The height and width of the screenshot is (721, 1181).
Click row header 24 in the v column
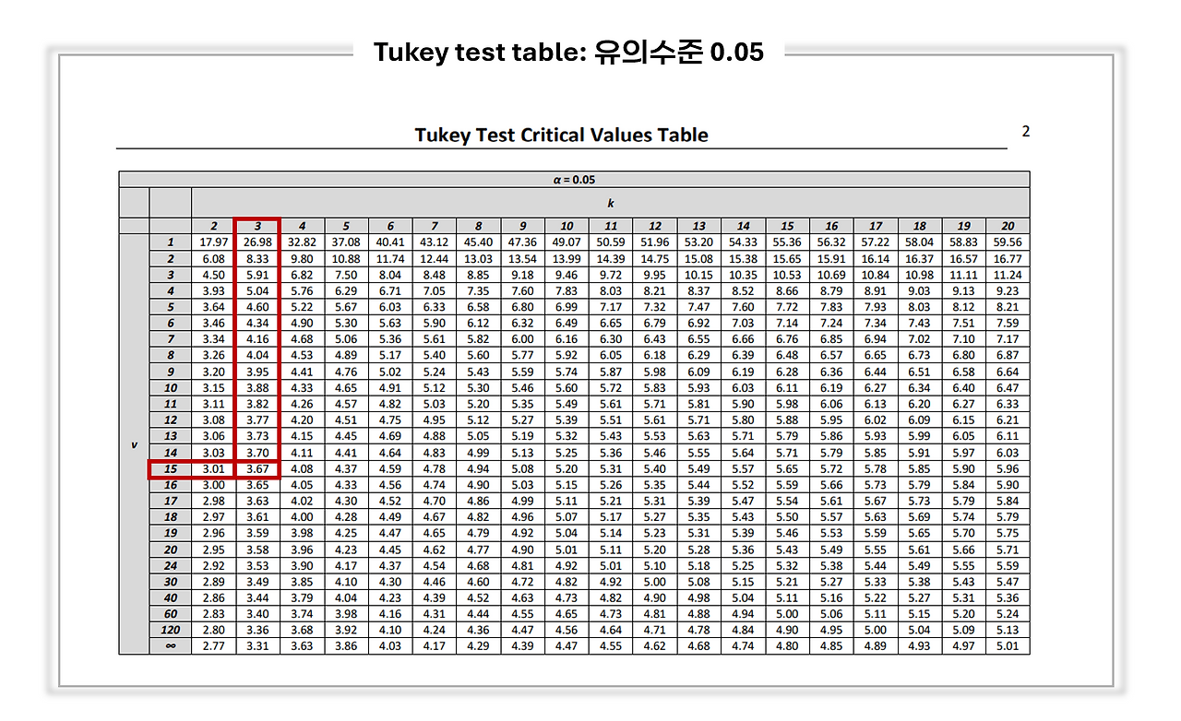click(171, 566)
